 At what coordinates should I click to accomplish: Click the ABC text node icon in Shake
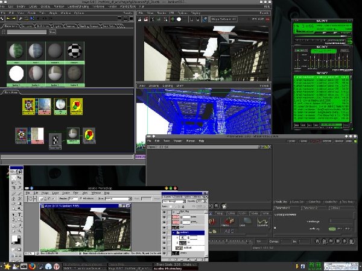click(x=229, y=231)
